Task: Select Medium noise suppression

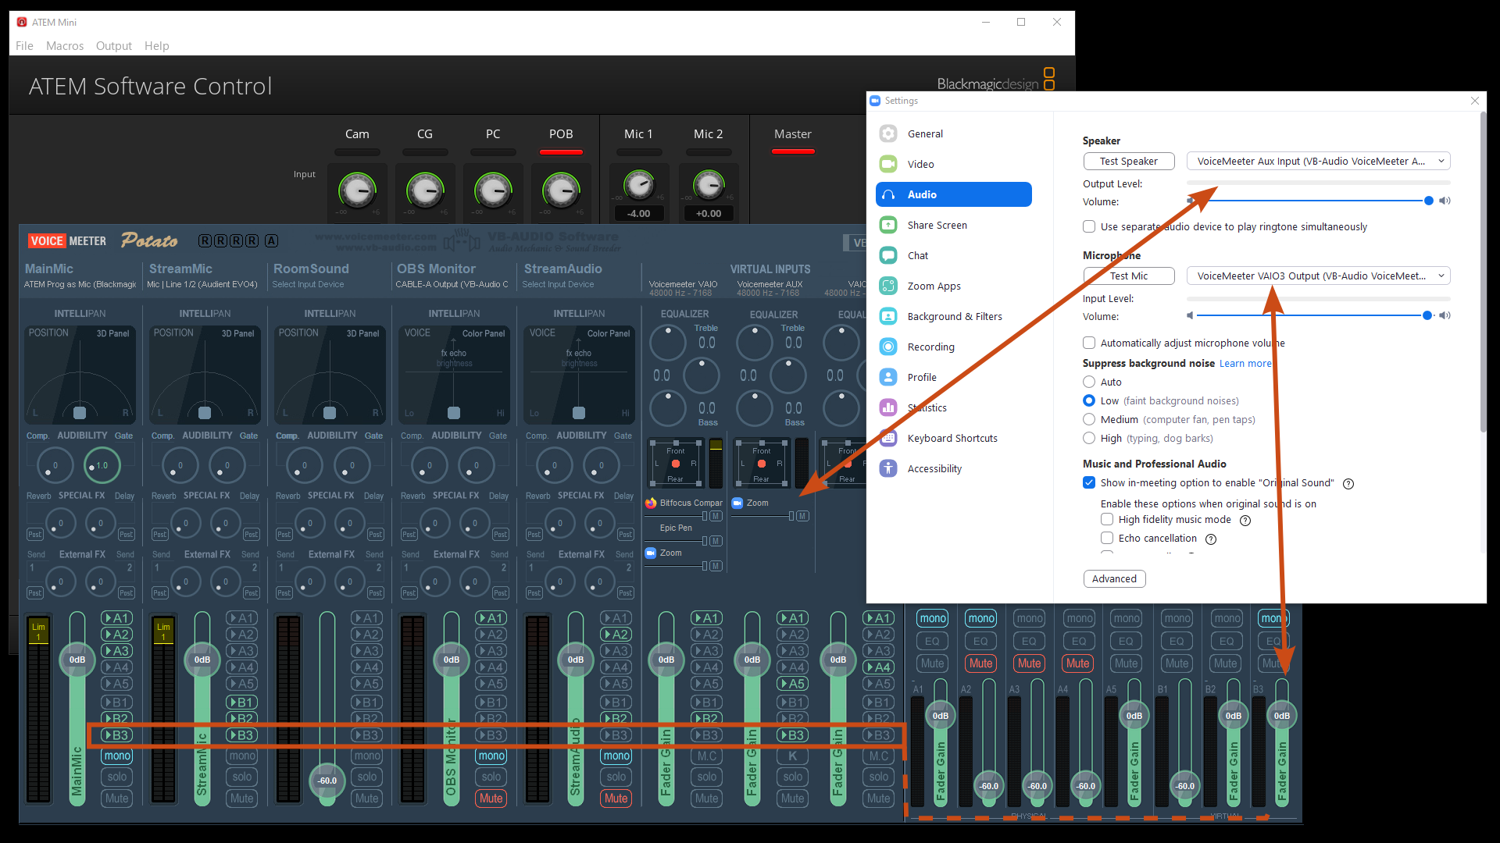Action: [x=1089, y=419]
